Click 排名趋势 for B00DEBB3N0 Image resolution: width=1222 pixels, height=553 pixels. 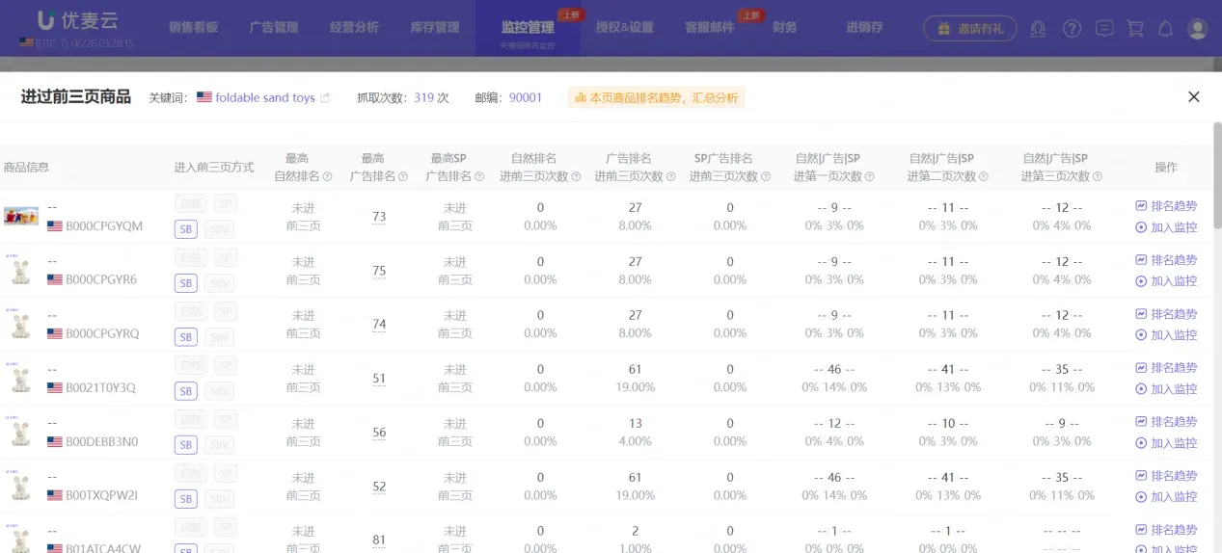click(x=1166, y=422)
